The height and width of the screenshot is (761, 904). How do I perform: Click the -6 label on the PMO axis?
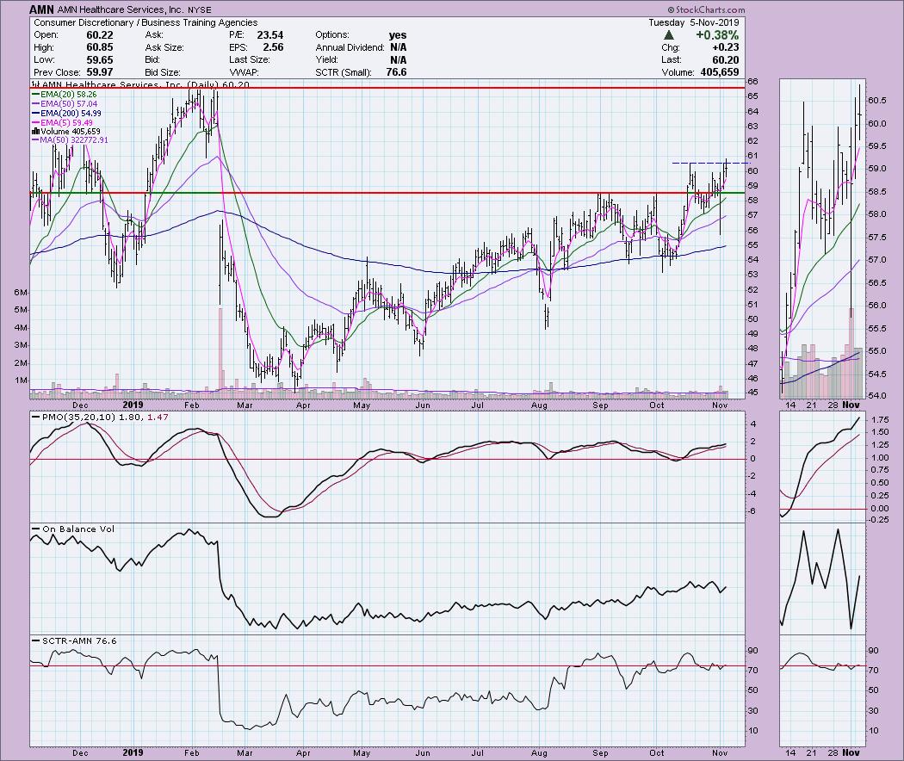pyautogui.click(x=752, y=511)
